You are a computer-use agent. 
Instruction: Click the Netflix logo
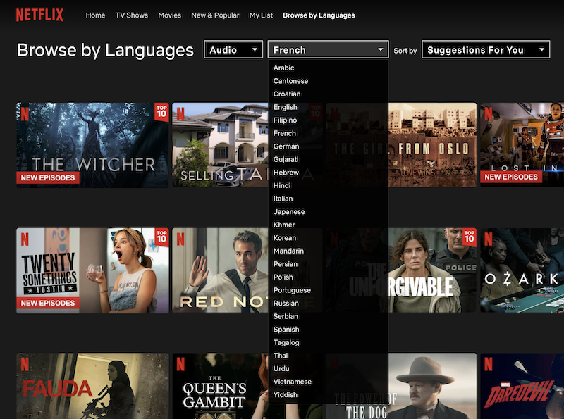pyautogui.click(x=39, y=15)
